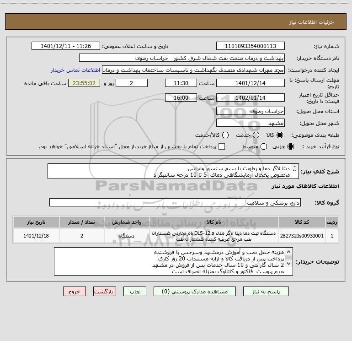This screenshot has height=341, width=352.
Task: Click response deadline date 1401/12/14
Action: (x=251, y=83)
